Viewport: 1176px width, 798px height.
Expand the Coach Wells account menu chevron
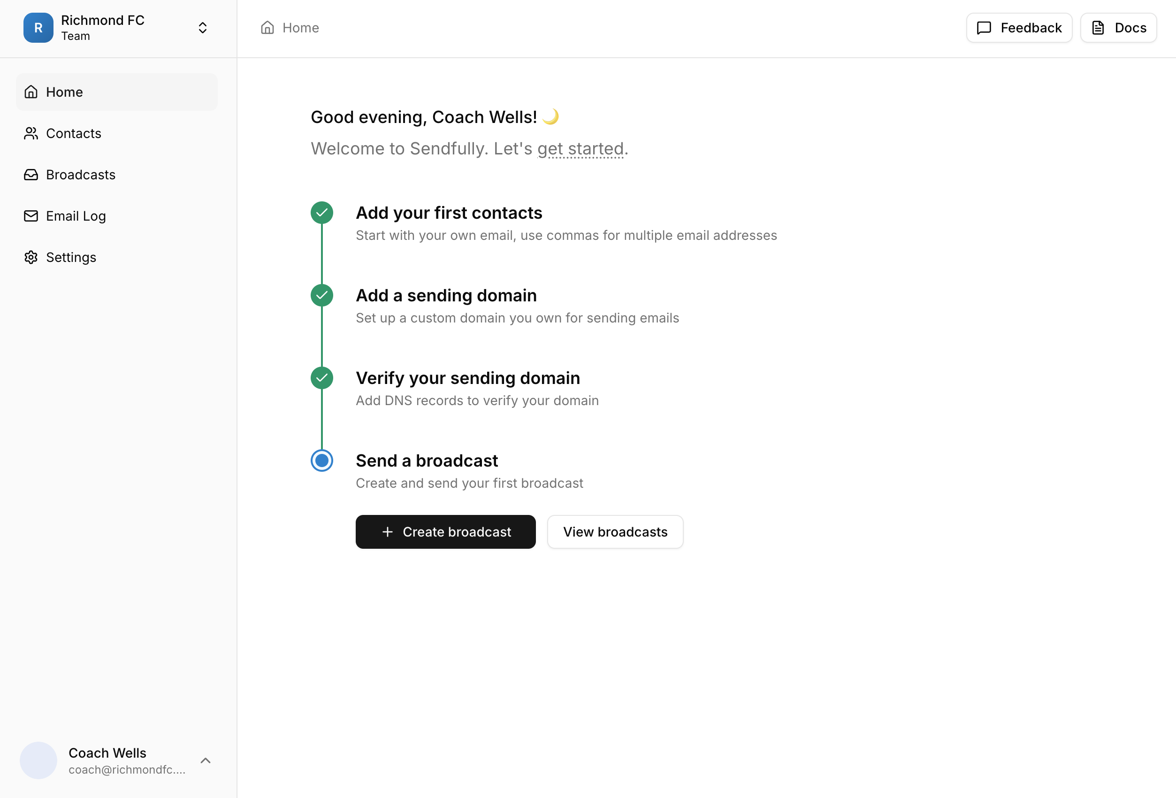point(206,760)
